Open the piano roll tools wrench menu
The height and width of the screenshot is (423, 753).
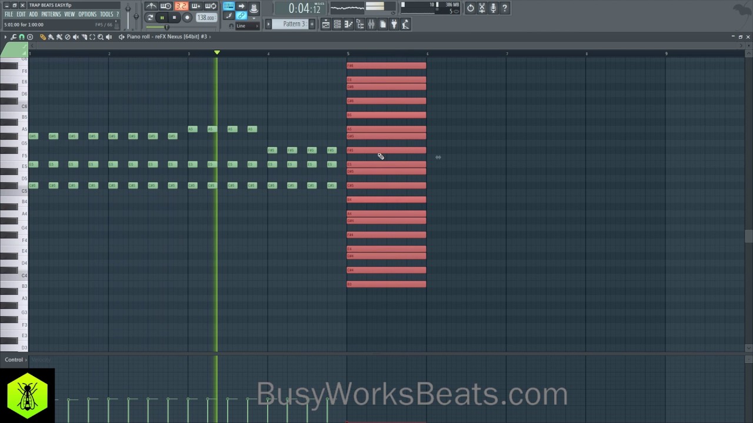(x=14, y=37)
